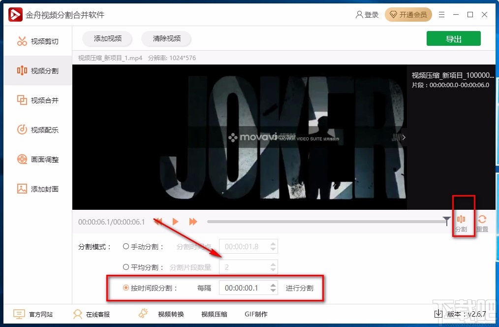Open the 官方网站 link

[x=33, y=314]
